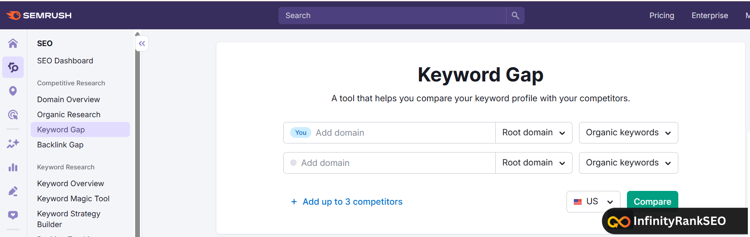Click the Competitive Research section label

71,83
